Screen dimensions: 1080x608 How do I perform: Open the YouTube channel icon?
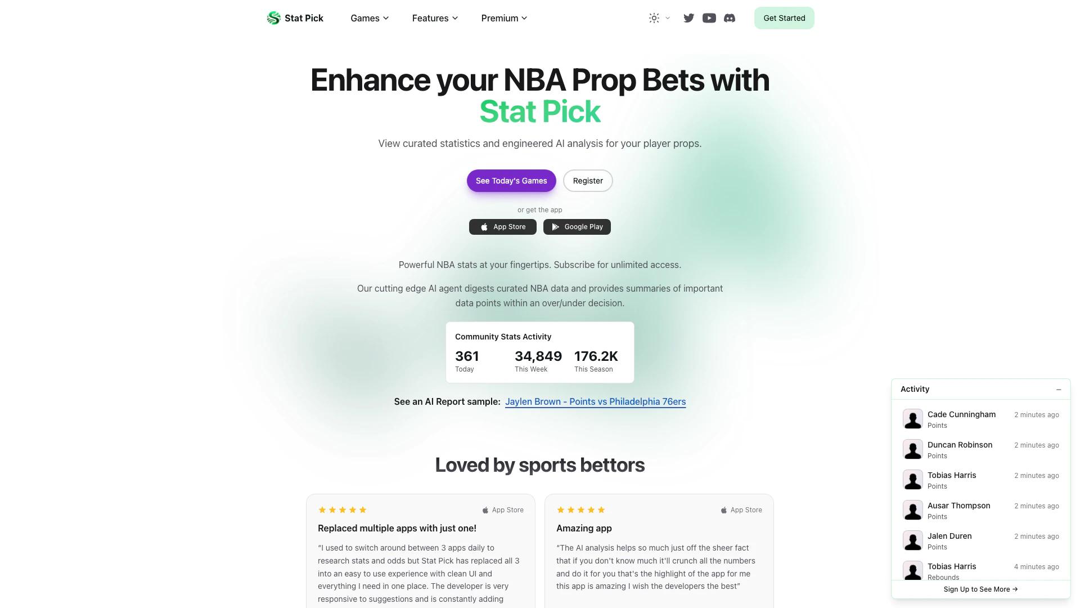coord(709,18)
